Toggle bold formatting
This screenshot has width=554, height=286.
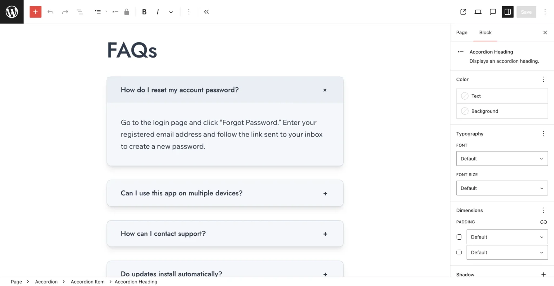[144, 12]
